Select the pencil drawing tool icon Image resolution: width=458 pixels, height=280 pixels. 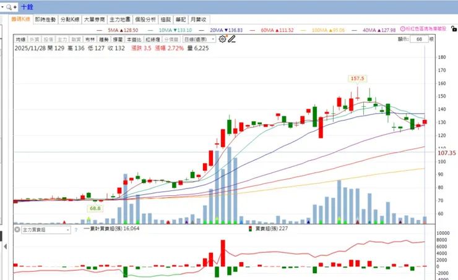(231, 39)
